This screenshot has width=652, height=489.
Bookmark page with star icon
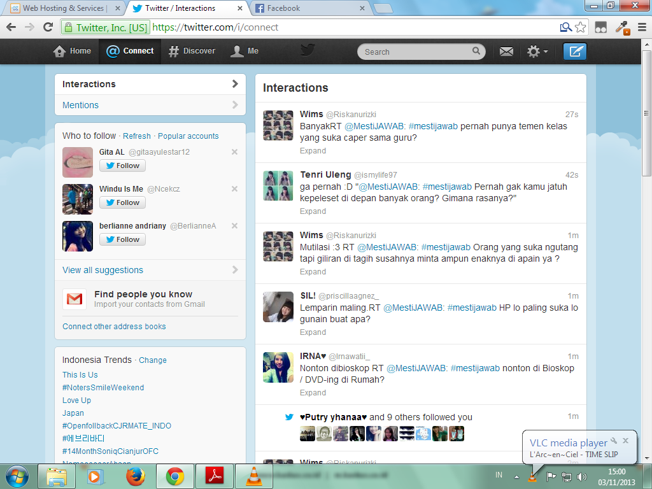pos(581,27)
